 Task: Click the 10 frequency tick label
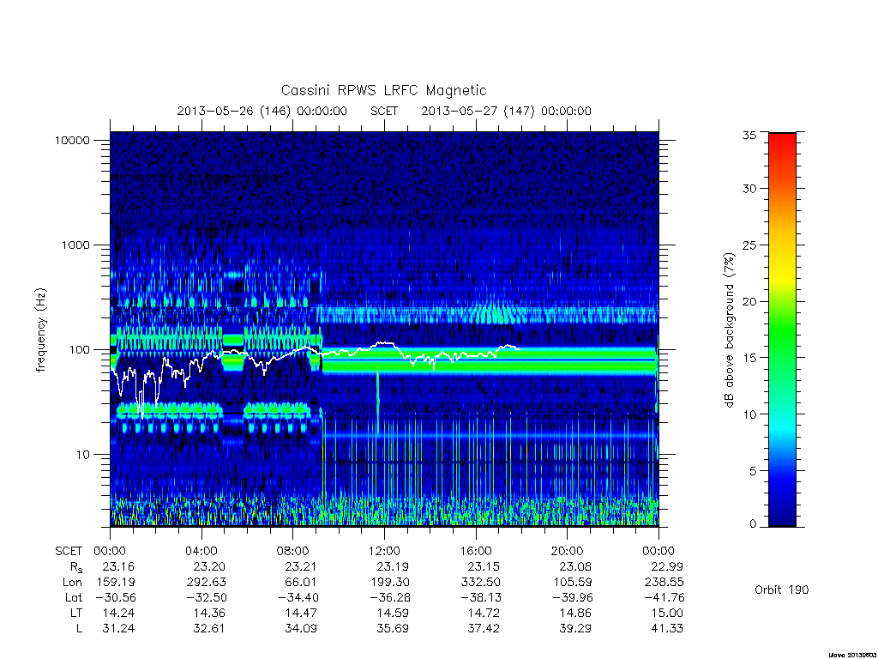[83, 455]
